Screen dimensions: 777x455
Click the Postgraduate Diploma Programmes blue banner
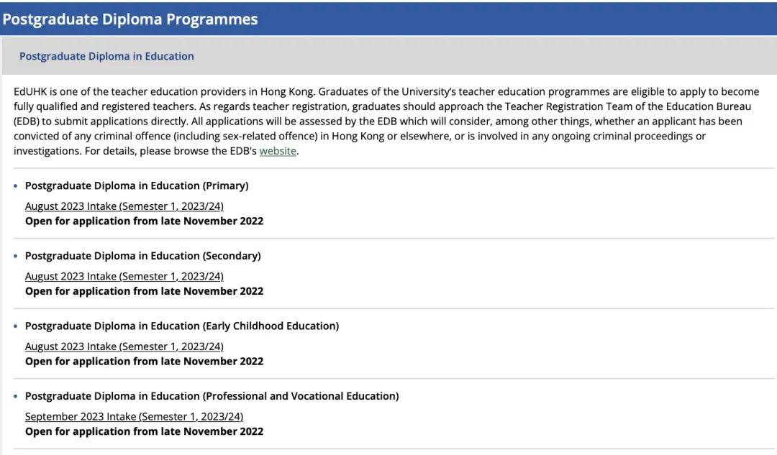pyautogui.click(x=388, y=19)
